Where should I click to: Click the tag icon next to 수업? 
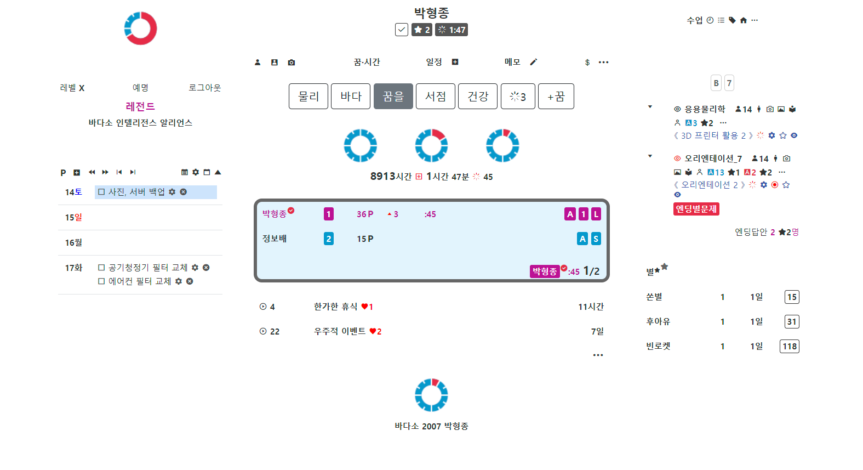pyautogui.click(x=732, y=20)
